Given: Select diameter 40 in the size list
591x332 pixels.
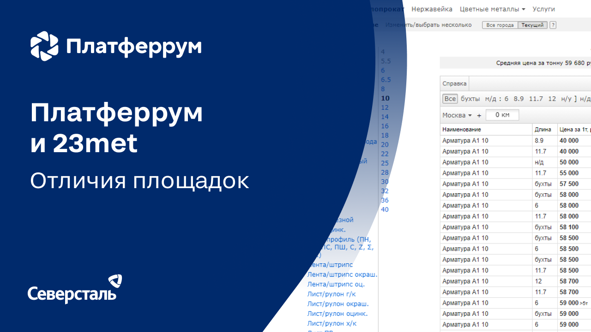Looking at the screenshot, I should (x=385, y=209).
